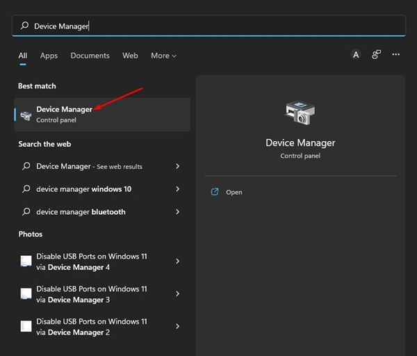
Task: Switch to the Apps tab
Action: pos(49,56)
